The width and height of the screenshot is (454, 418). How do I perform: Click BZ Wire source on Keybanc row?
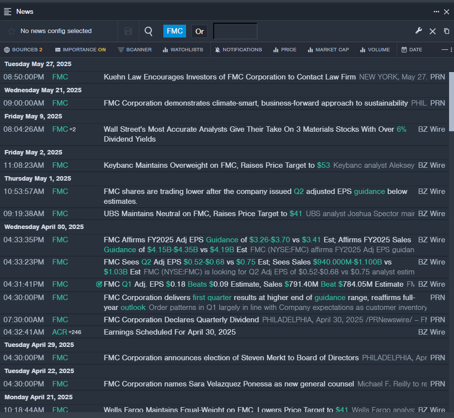[432, 165]
